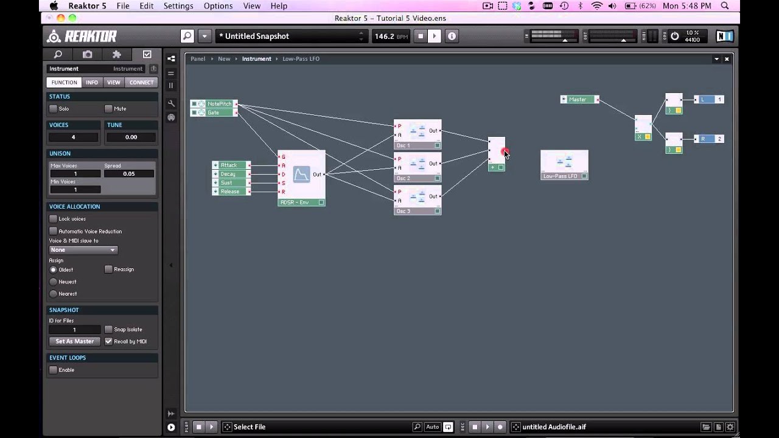The image size is (779, 438).
Task: Click the wrench edit tool icon
Action: point(171,103)
